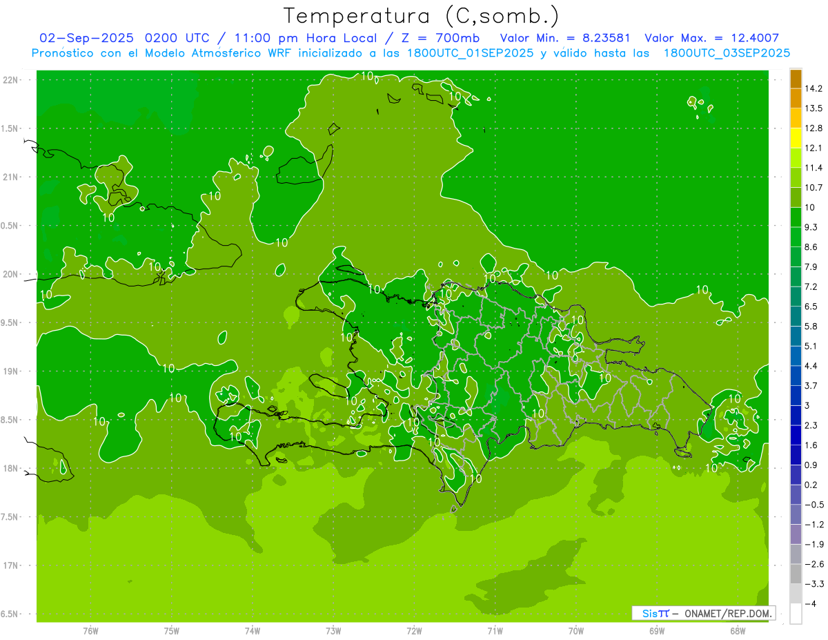Click the legend value '8.6'

click(811, 247)
